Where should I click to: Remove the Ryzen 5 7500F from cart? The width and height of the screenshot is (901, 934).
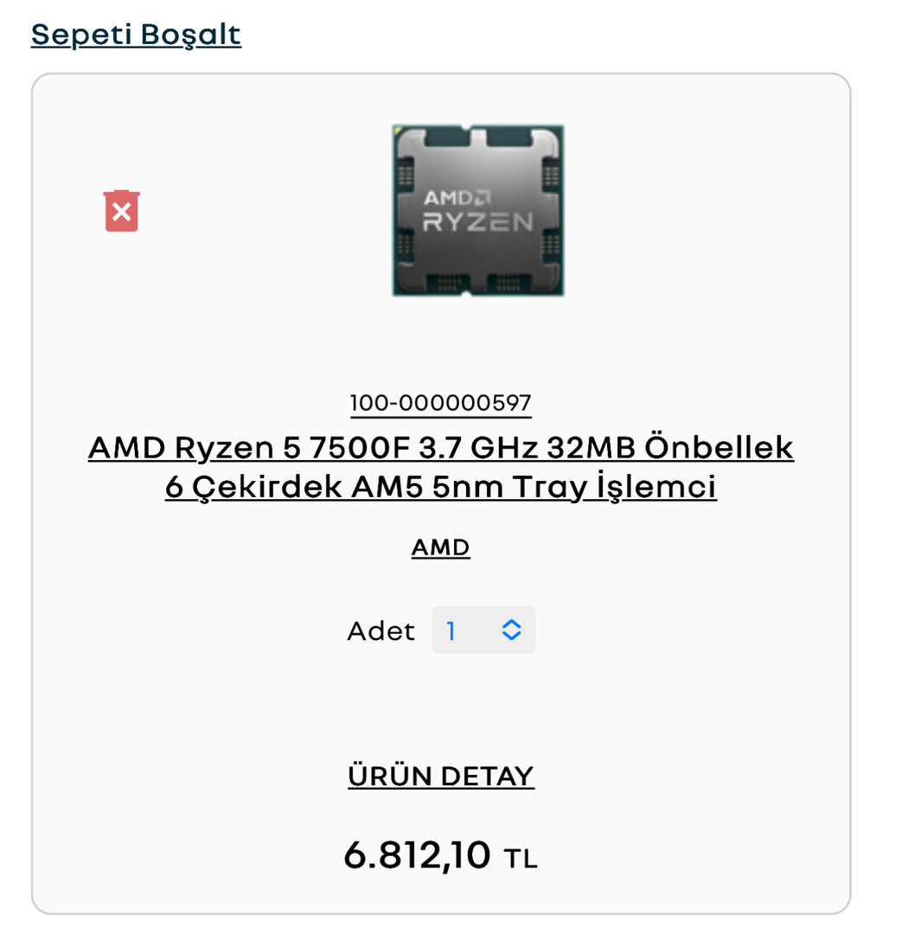[x=122, y=213]
